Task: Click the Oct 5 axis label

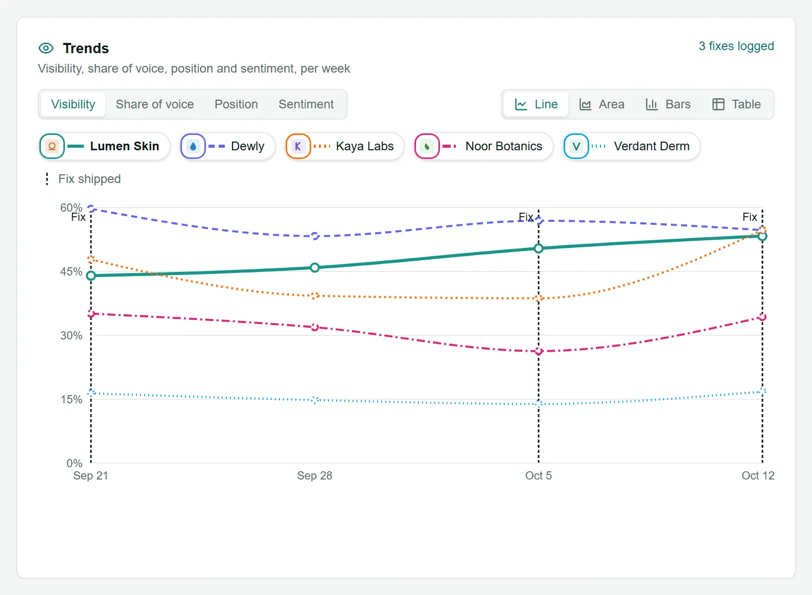Action: tap(539, 475)
